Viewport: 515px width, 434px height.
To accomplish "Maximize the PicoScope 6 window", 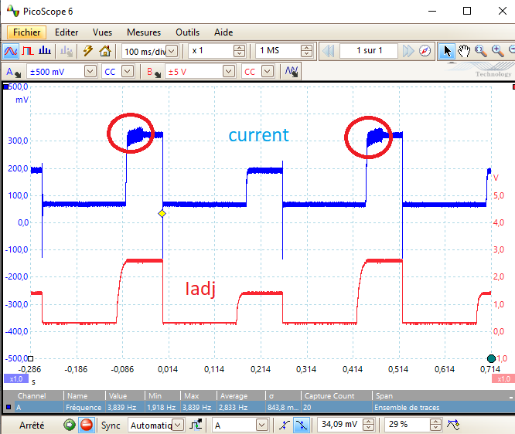I will (x=467, y=11).
